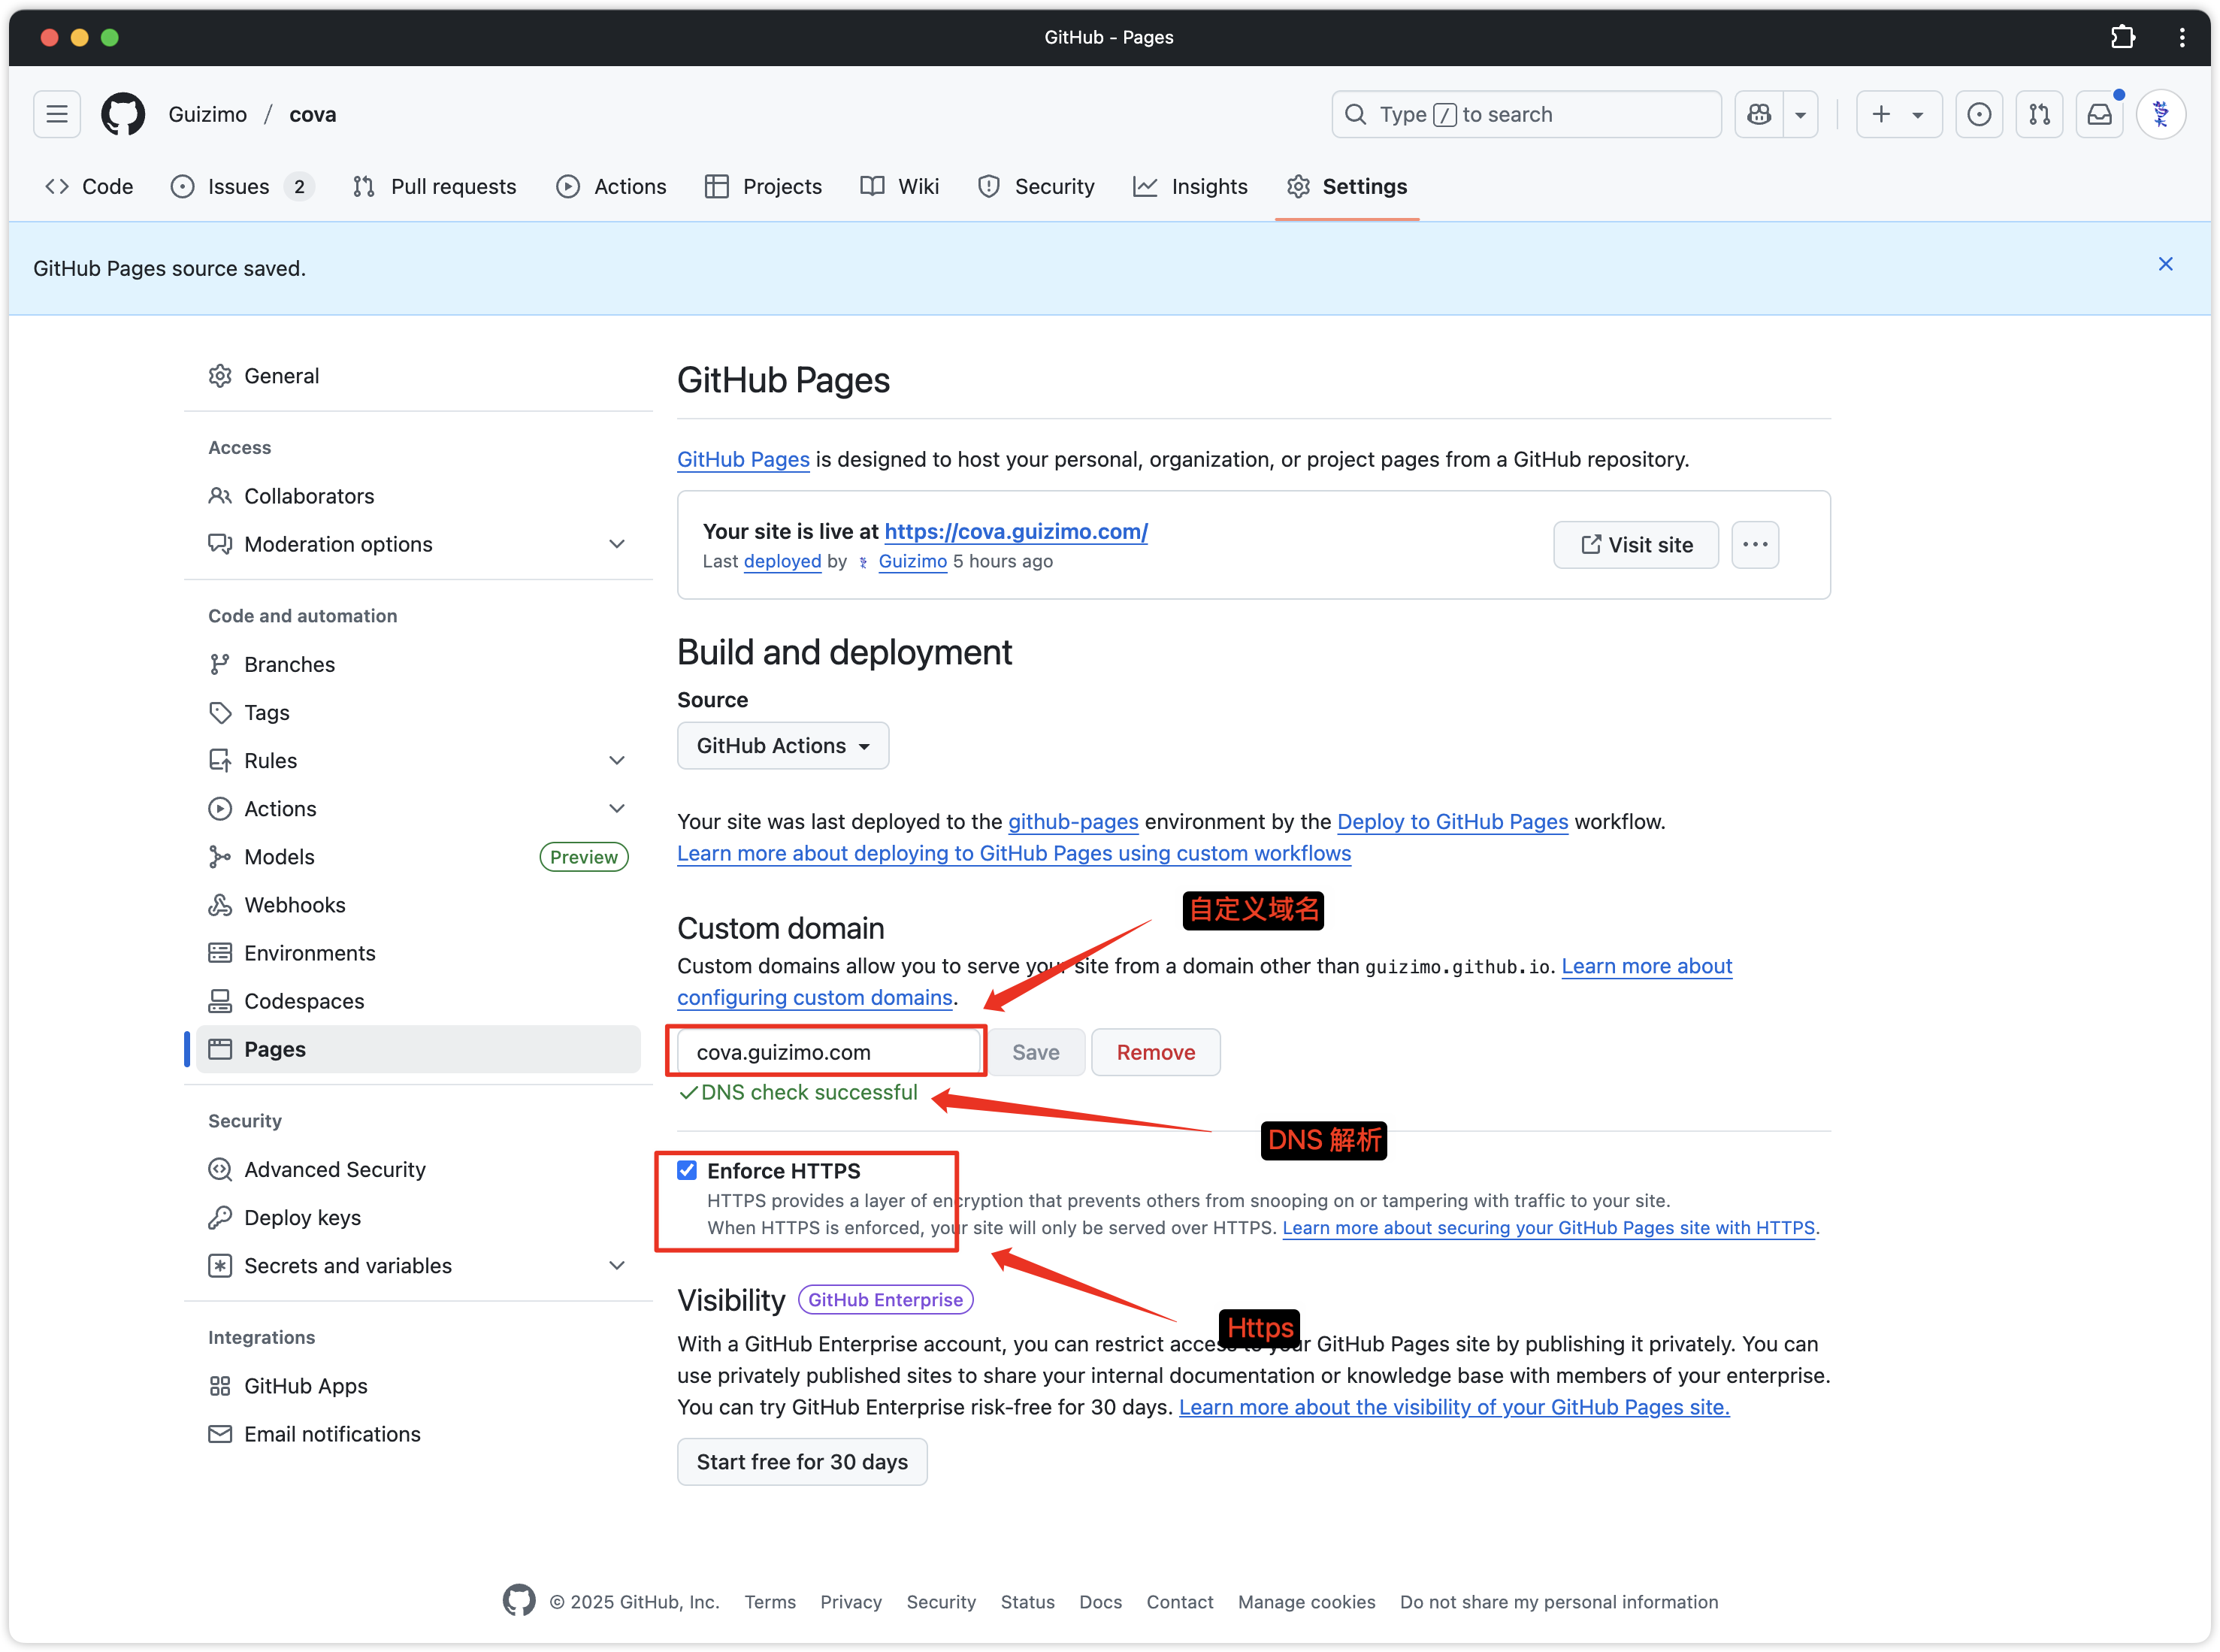Expand Moderation options in sidebar
The image size is (2220, 1652).
point(617,544)
